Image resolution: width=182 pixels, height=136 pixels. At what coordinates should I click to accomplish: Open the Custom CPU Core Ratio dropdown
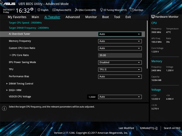[120, 48]
